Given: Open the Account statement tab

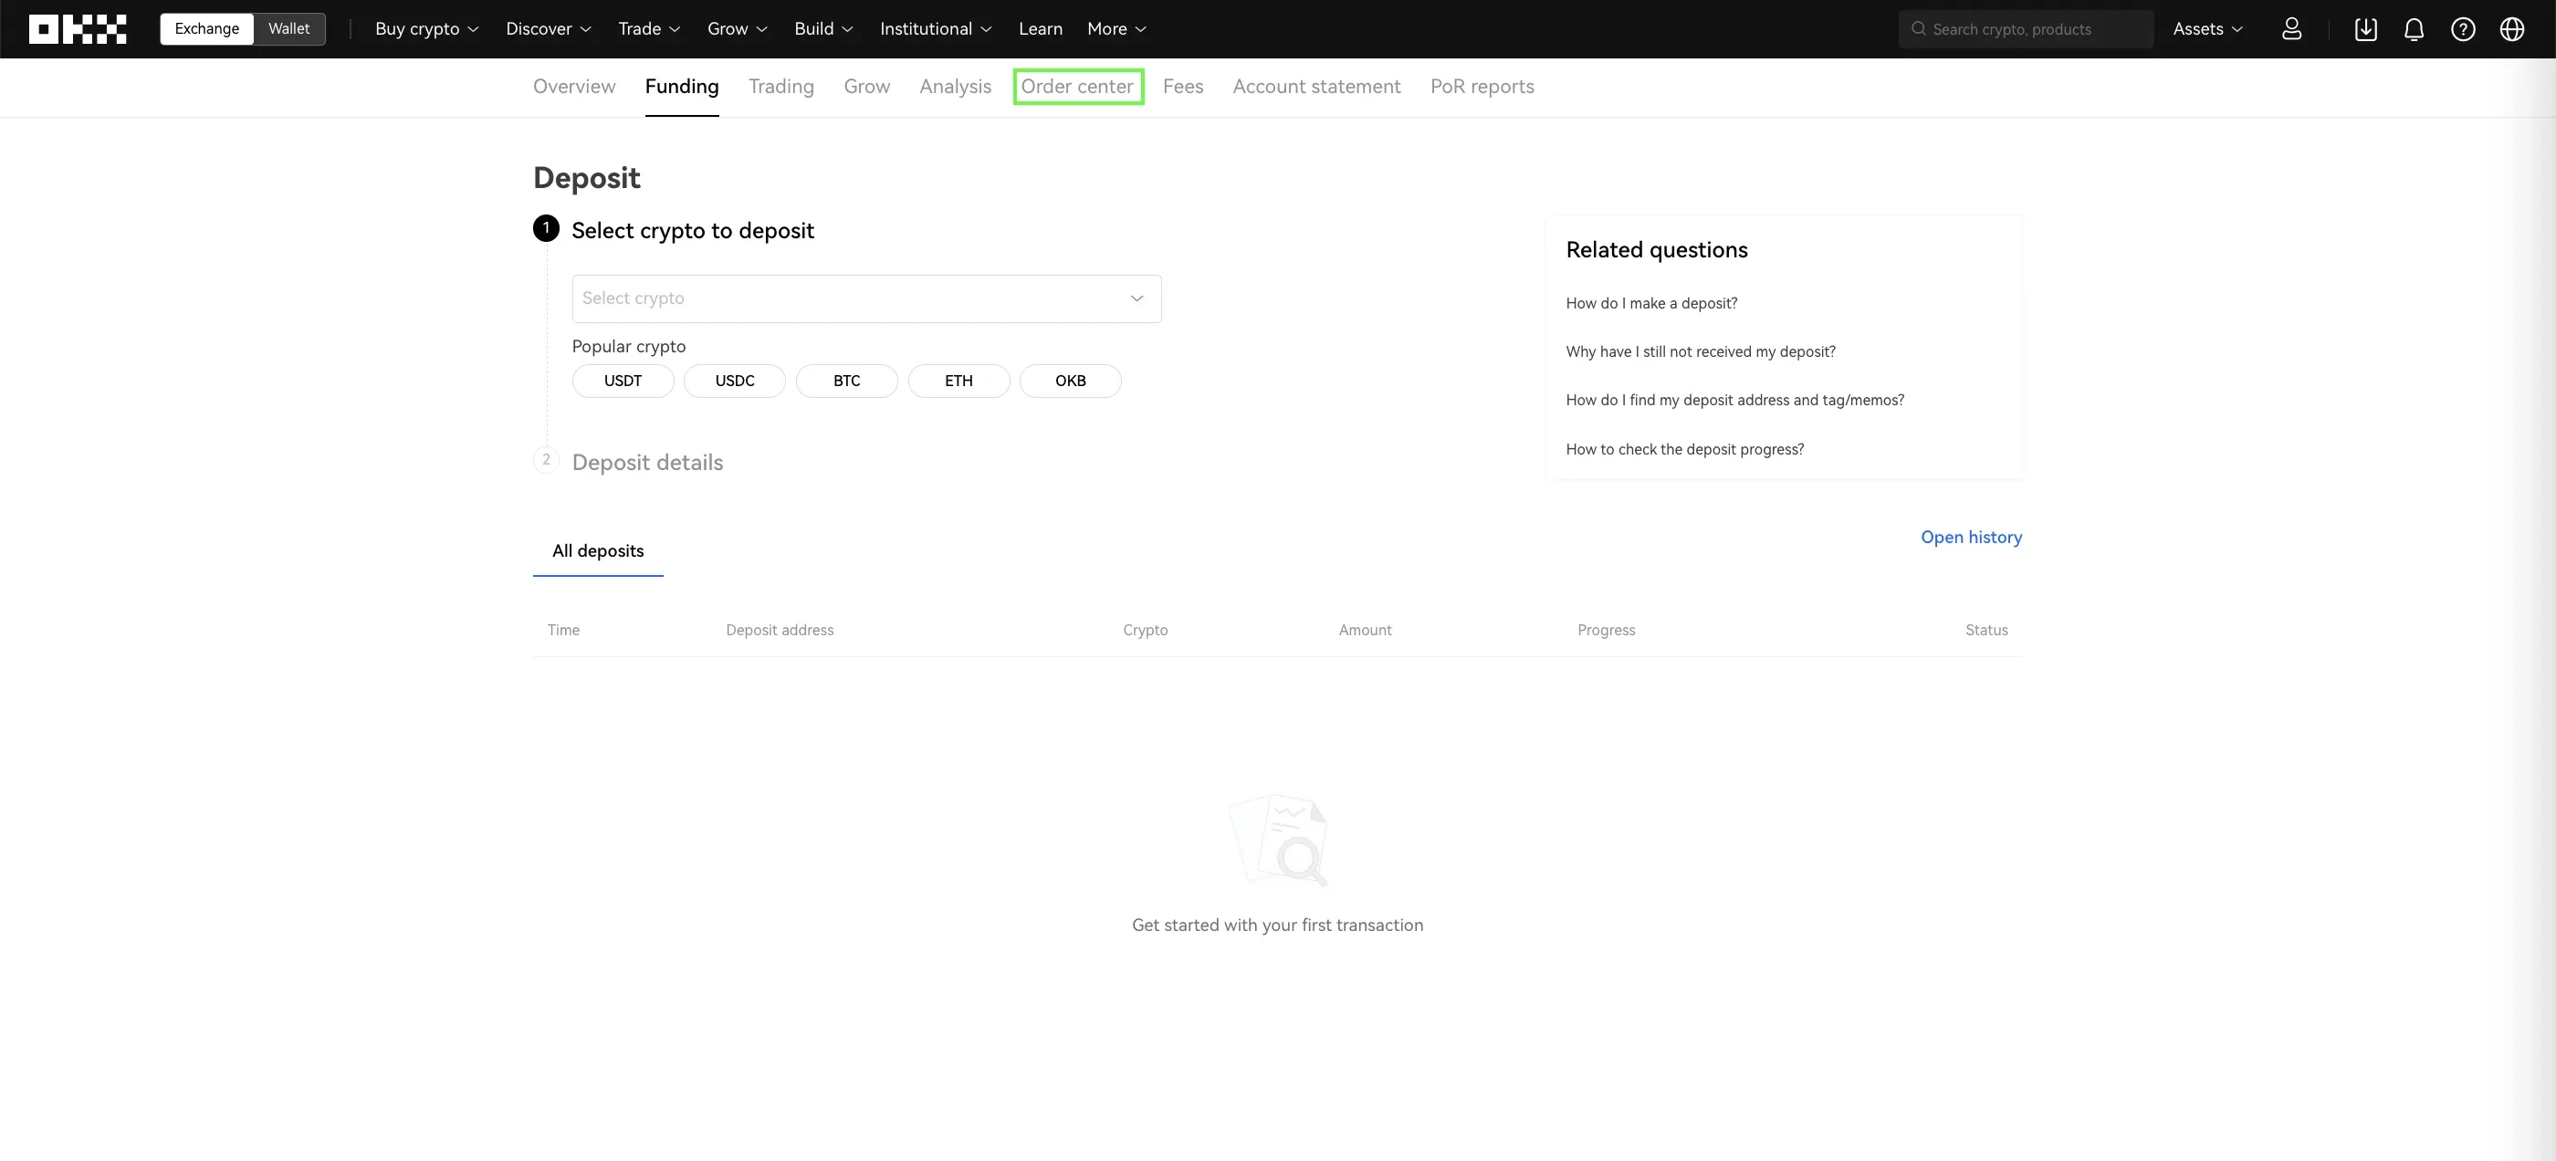Looking at the screenshot, I should coord(1316,87).
